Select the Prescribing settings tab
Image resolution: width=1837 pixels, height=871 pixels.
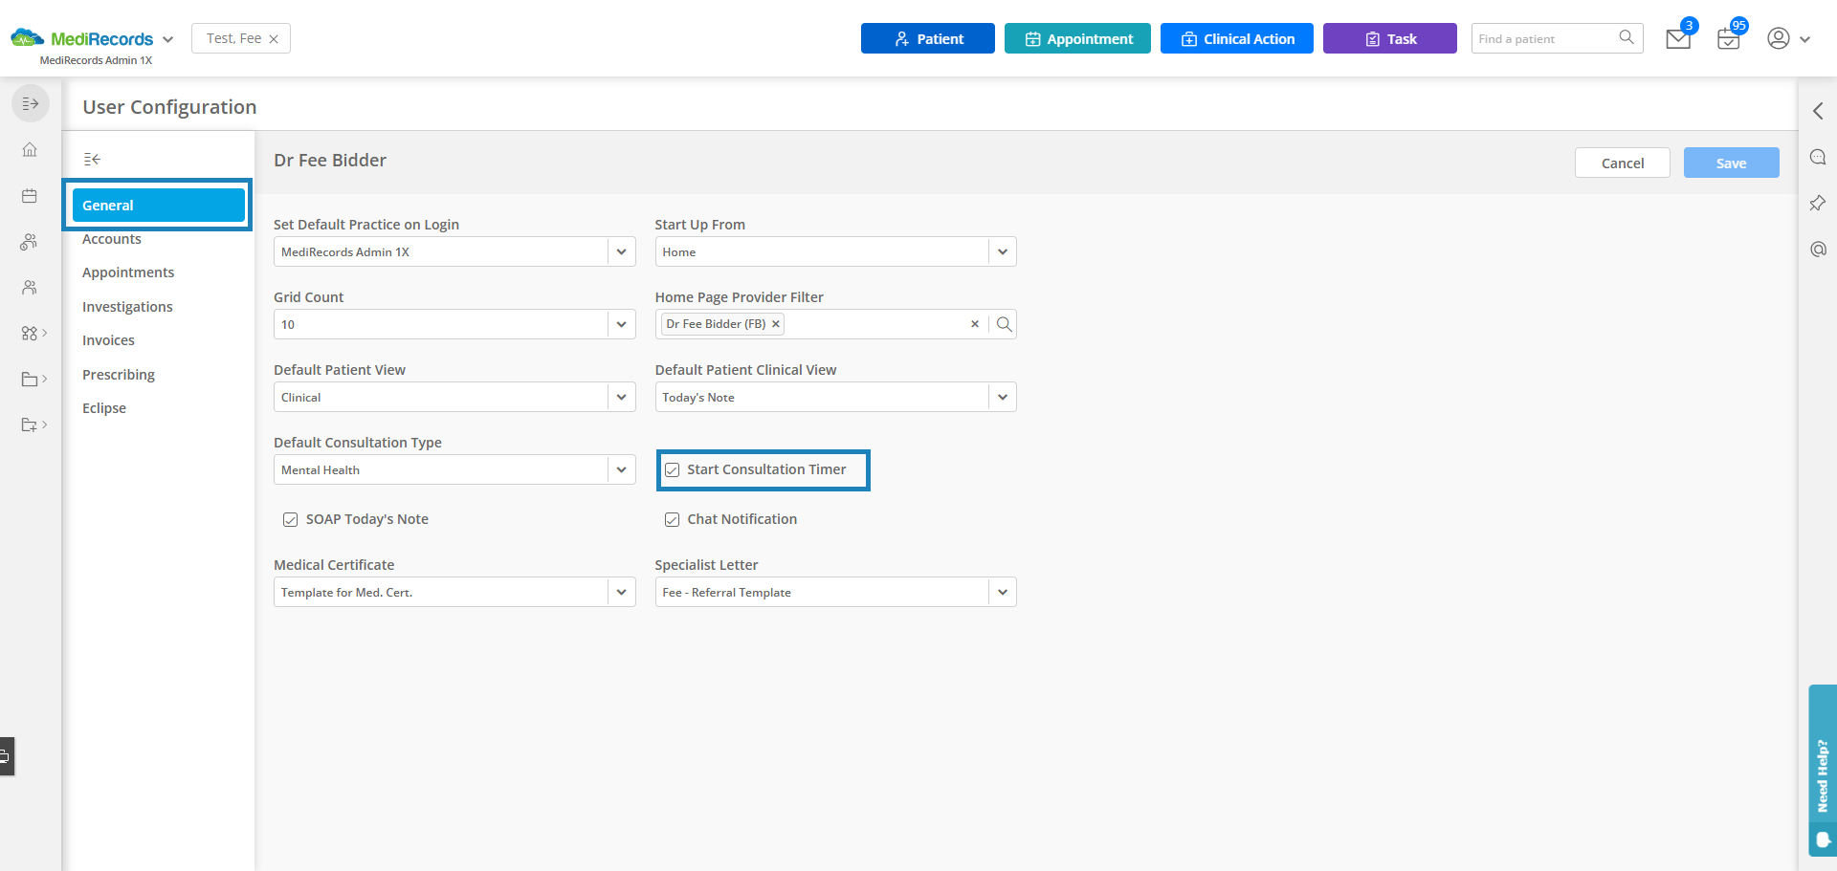119,375
